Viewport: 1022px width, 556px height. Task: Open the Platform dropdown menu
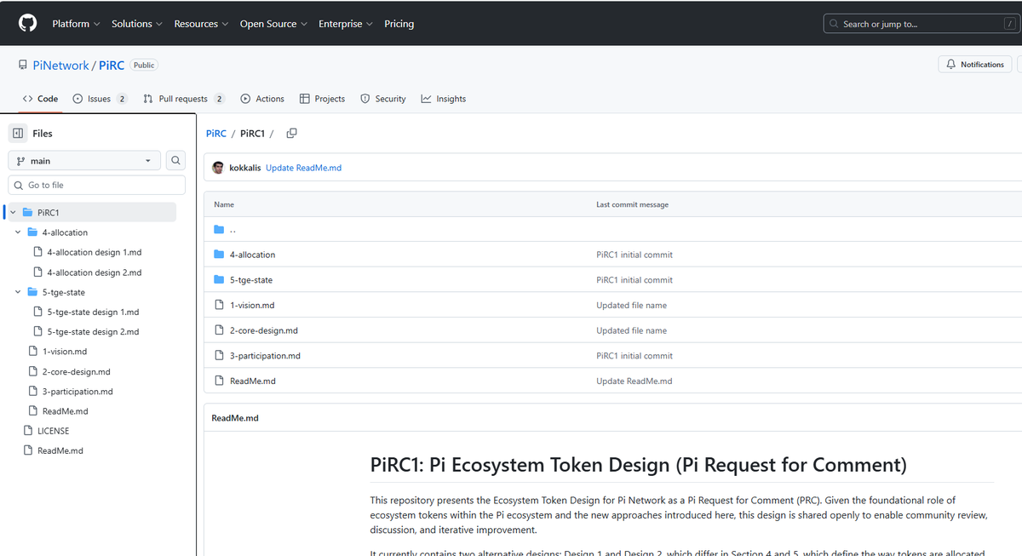76,24
